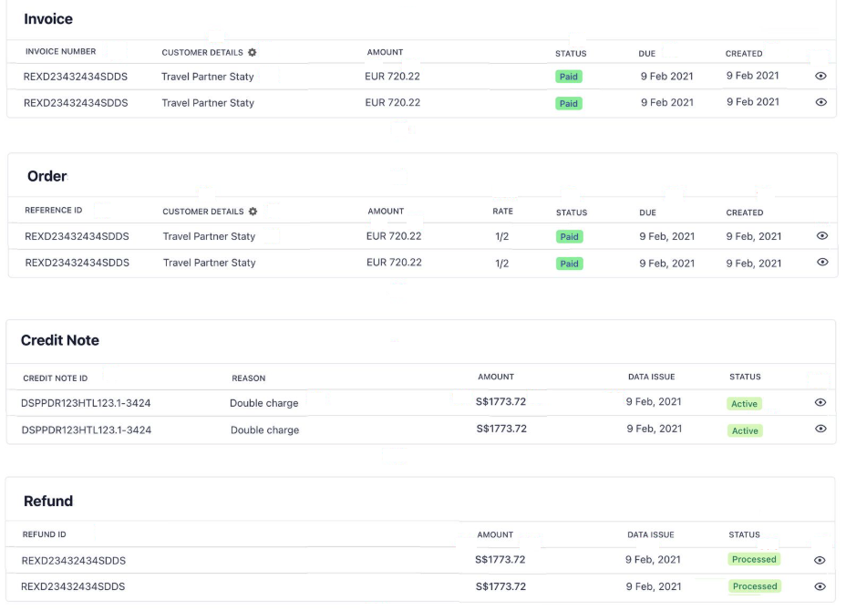The width and height of the screenshot is (846, 611).
Task: Click the Refund ID column header
Action: [44, 534]
